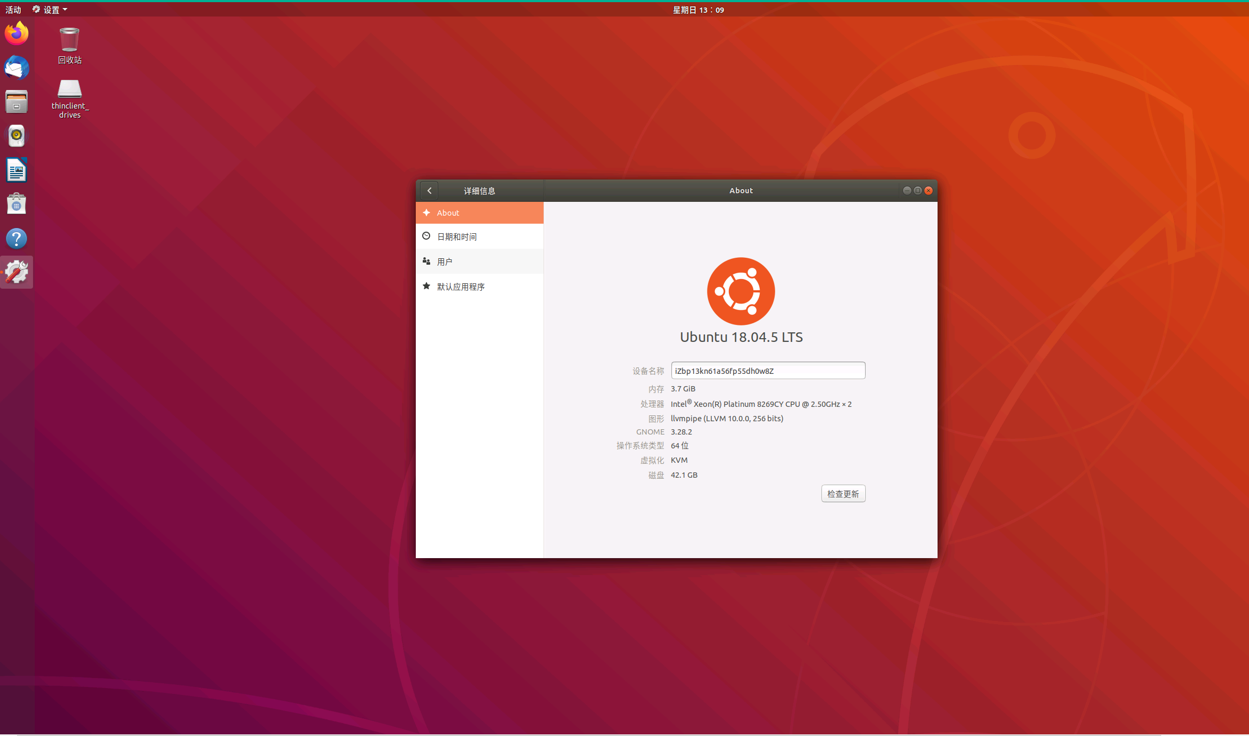The height and width of the screenshot is (736, 1249).
Task: Select About in the sidebar
Action: tap(480, 212)
